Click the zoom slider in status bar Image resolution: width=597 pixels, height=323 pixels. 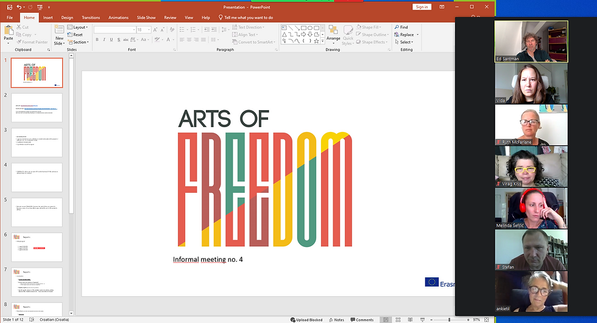click(x=450, y=320)
